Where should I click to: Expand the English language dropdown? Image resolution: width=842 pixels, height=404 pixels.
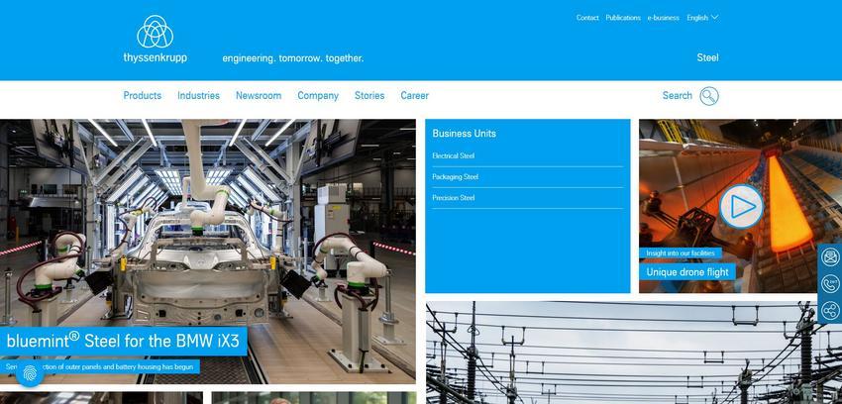tap(702, 18)
